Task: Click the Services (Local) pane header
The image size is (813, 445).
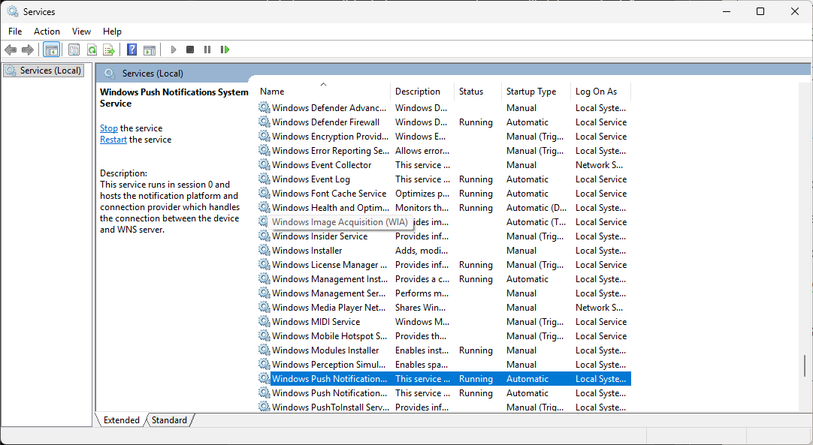Action: point(453,73)
